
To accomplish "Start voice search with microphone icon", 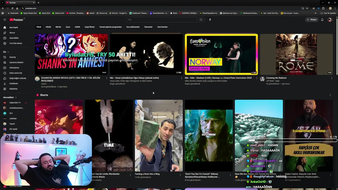I will 210,20.
